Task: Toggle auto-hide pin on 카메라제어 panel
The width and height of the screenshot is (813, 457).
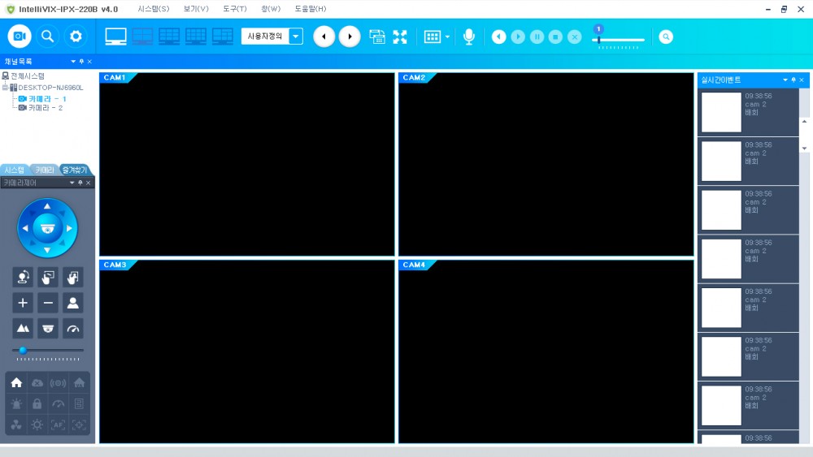Action: click(x=80, y=183)
